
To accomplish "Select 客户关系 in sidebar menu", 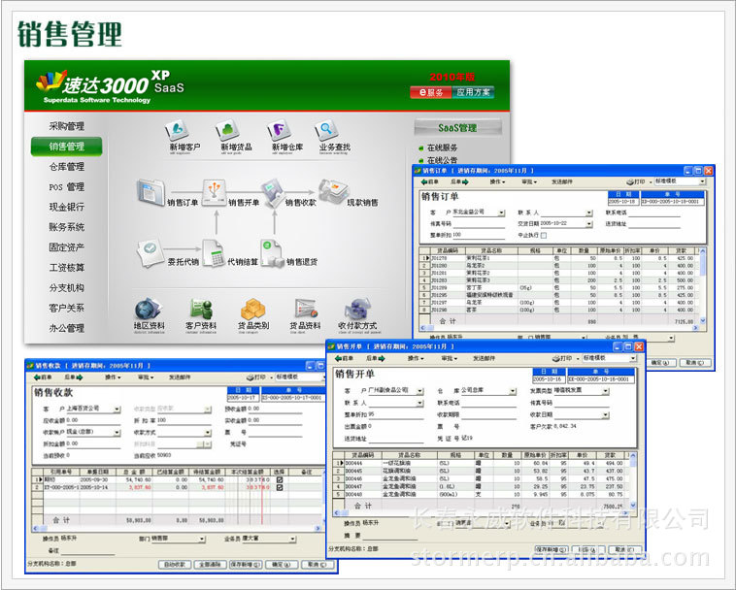I will 67,308.
